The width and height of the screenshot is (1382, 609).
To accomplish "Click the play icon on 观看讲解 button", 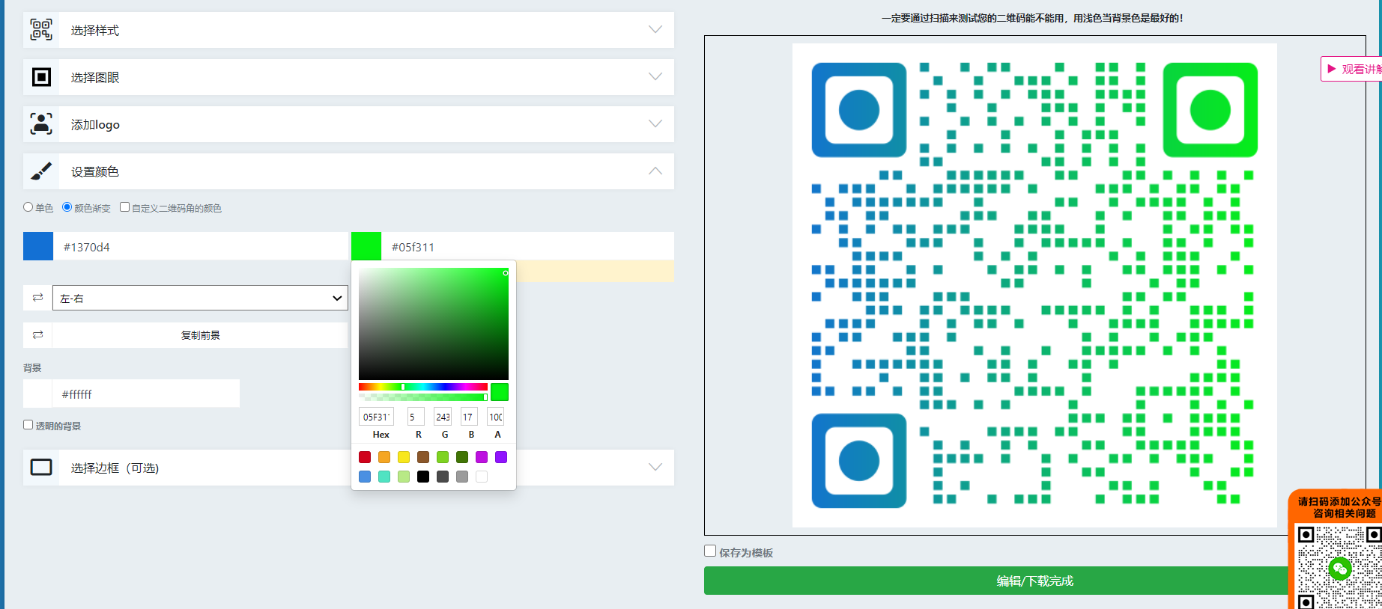I will click(1332, 69).
